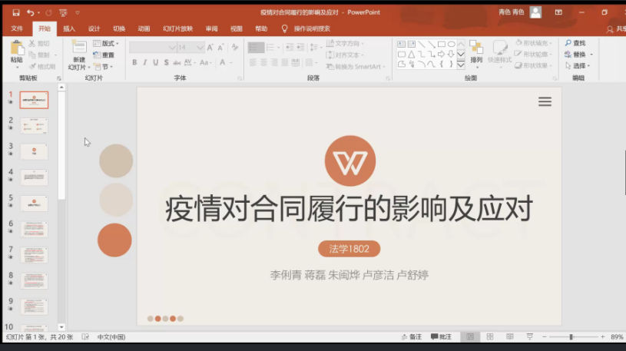Open the font size dropdown
This screenshot has height=351, width=626.
pyautogui.click(x=200, y=48)
